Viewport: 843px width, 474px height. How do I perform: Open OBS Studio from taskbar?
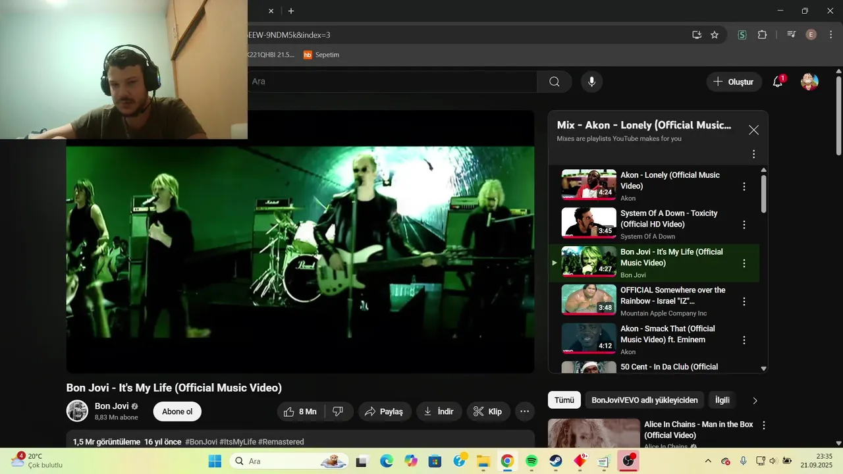point(628,461)
